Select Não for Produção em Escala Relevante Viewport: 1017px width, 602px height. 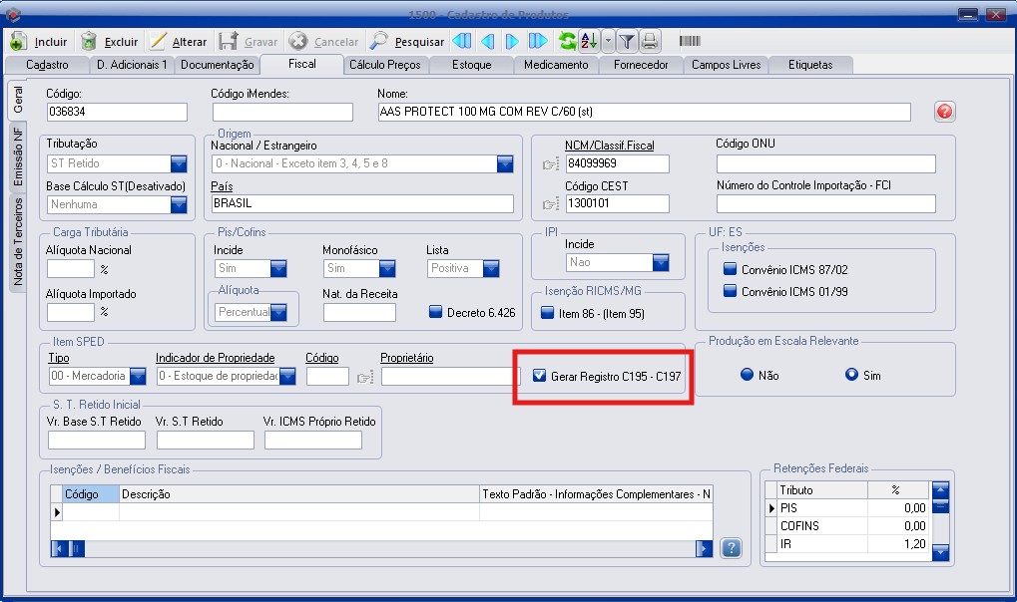pyautogui.click(x=747, y=376)
